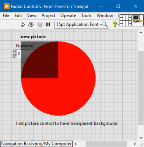Image resolution: width=144 pixels, height=147 pixels.
Task: Increment the Numeric control value
Action: click(x=14, y=51)
